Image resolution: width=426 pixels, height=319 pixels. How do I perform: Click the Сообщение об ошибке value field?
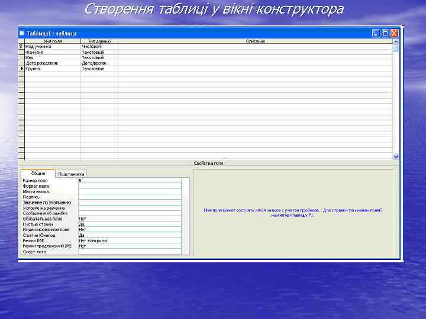[x=130, y=213]
